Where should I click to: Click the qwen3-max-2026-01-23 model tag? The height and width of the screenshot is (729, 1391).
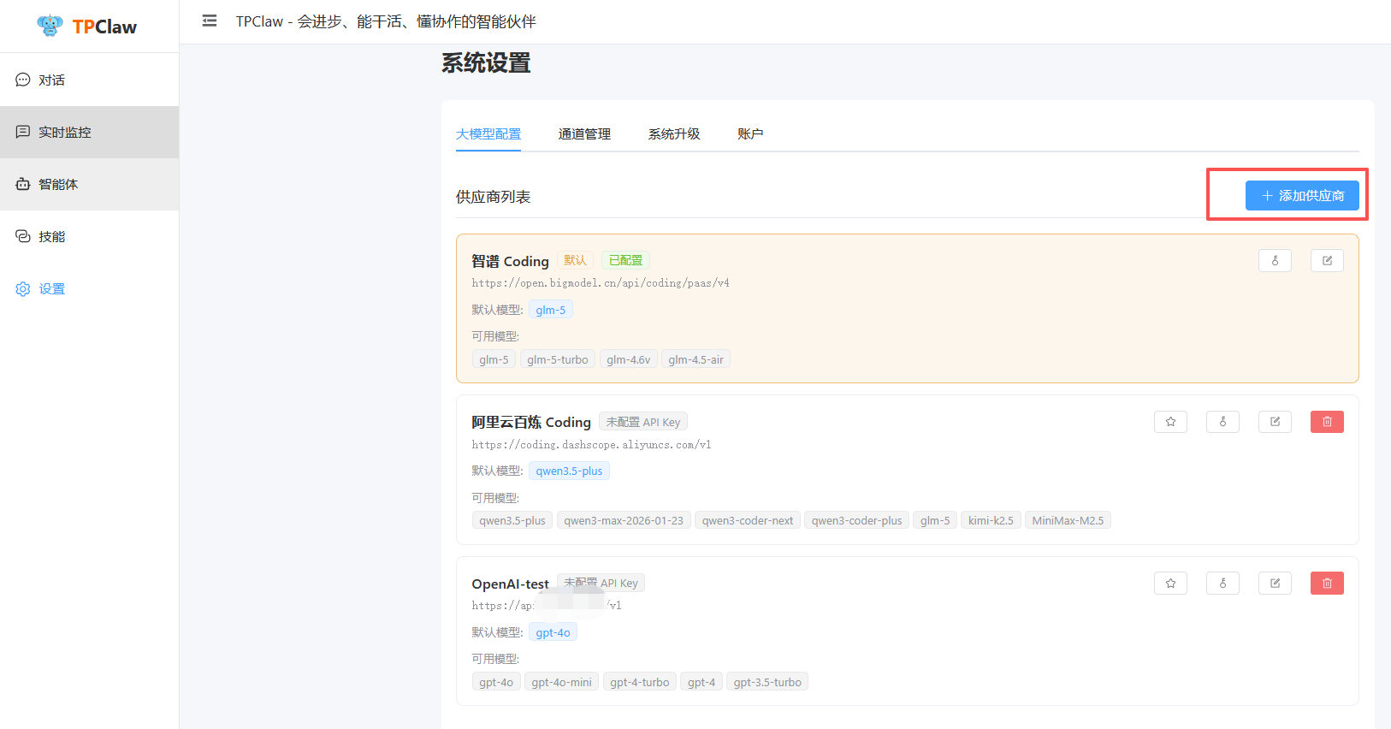tap(624, 520)
